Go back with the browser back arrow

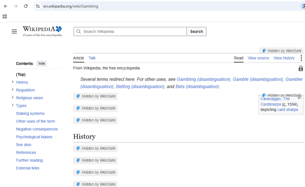point(6,6)
